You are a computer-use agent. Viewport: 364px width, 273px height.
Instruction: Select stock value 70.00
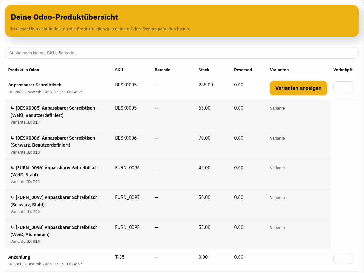204,138
